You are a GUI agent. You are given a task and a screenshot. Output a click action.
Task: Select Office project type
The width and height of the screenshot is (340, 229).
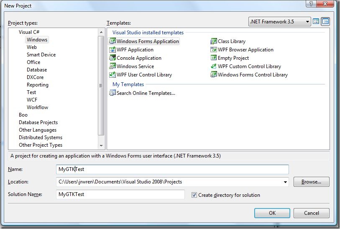tap(33, 62)
